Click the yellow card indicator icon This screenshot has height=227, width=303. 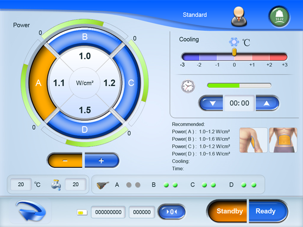coord(82,212)
